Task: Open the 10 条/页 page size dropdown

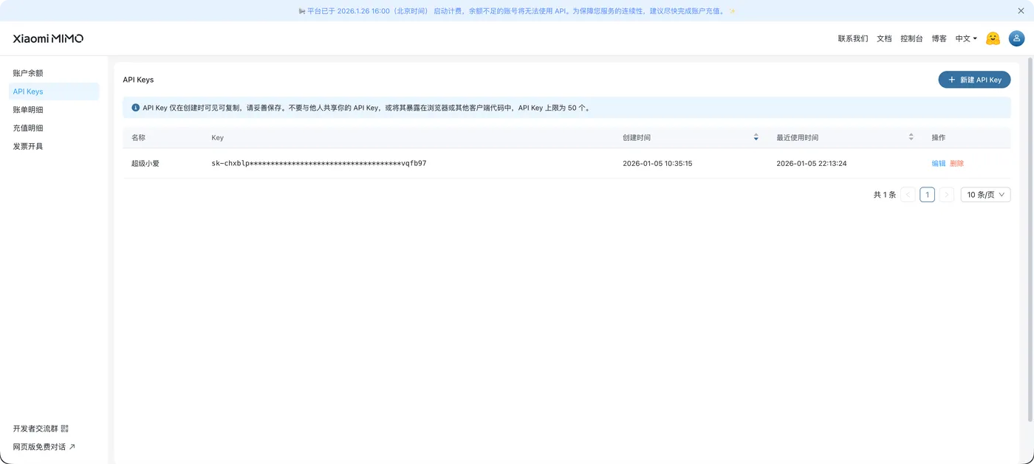Action: 985,194
